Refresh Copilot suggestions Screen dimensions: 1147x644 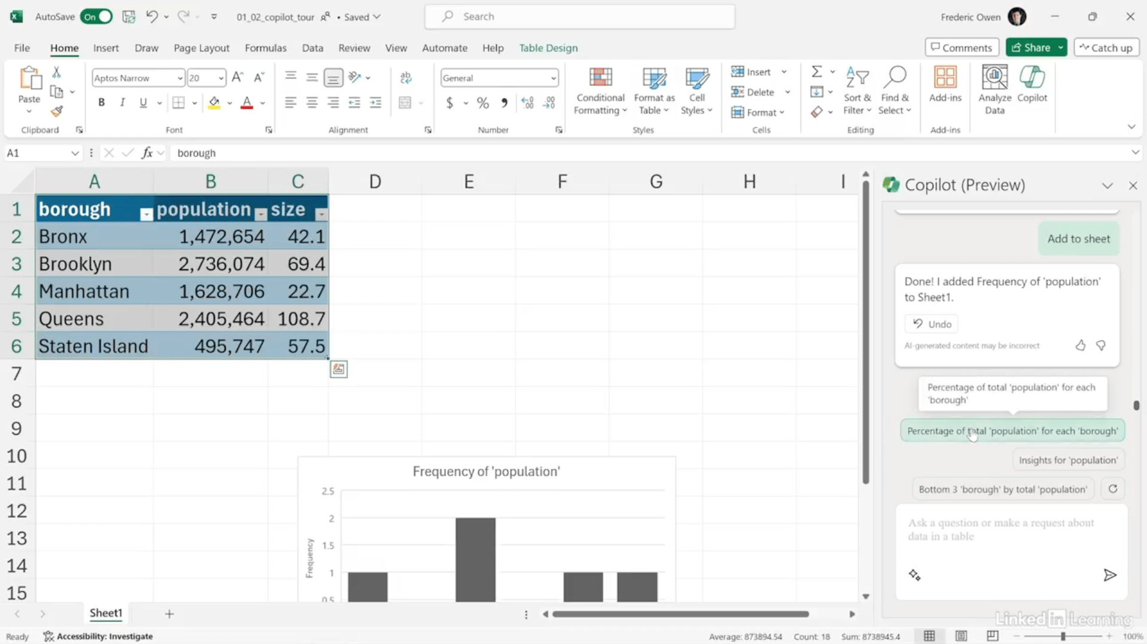click(1112, 489)
